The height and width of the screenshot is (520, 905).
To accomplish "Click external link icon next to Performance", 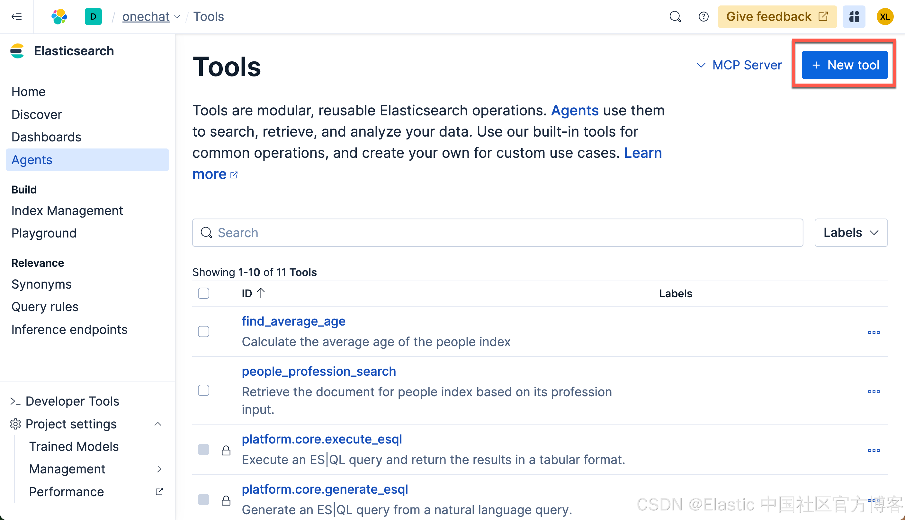I will coord(159,492).
